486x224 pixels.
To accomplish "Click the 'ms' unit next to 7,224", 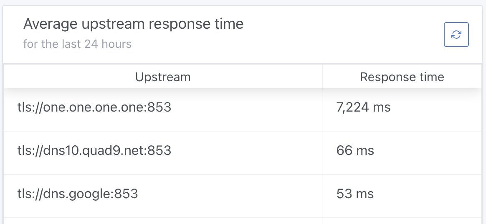I will (x=382, y=108).
